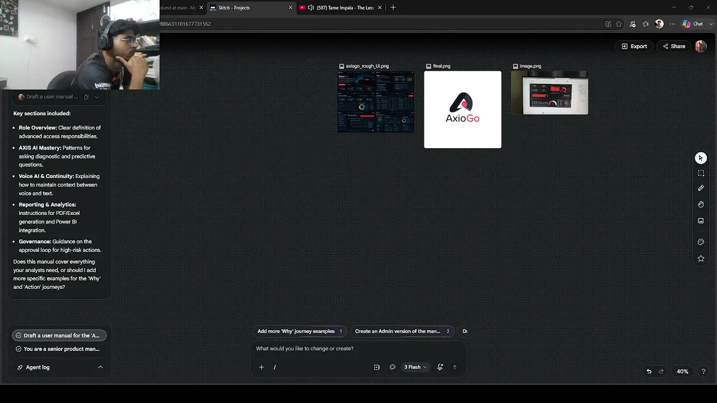The width and height of the screenshot is (717, 403).
Task: Activate the hand pan tool
Action: click(701, 204)
